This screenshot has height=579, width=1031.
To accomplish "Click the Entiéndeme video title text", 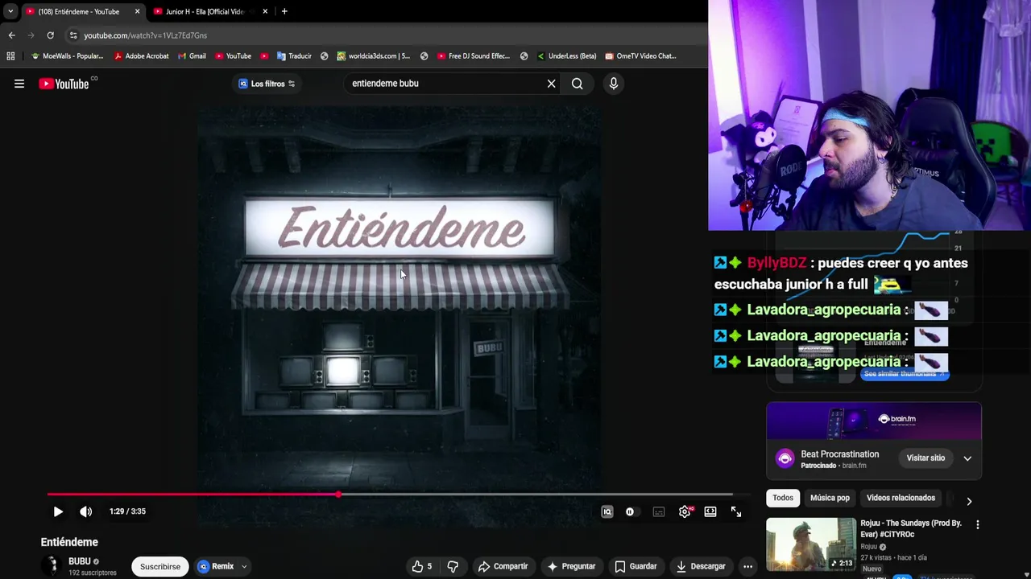I will [x=69, y=542].
